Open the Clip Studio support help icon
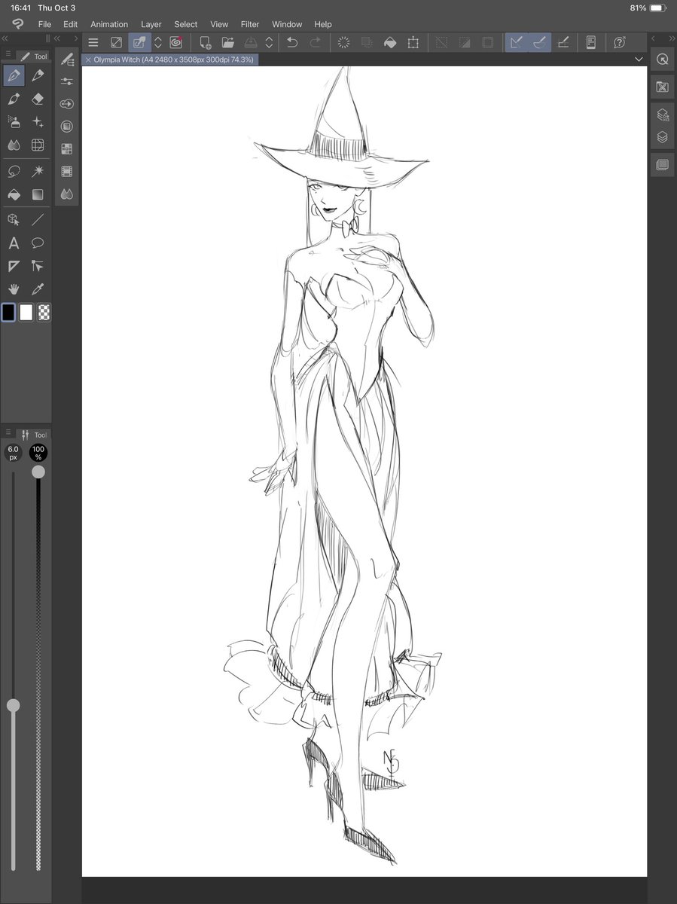 [x=620, y=42]
